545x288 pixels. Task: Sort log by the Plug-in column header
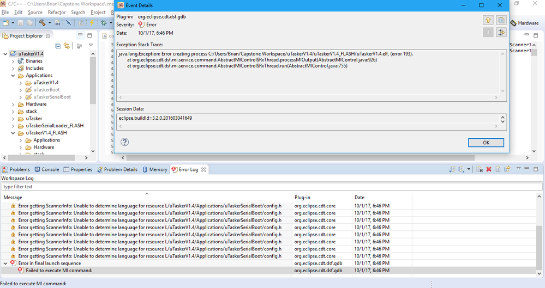322,197
